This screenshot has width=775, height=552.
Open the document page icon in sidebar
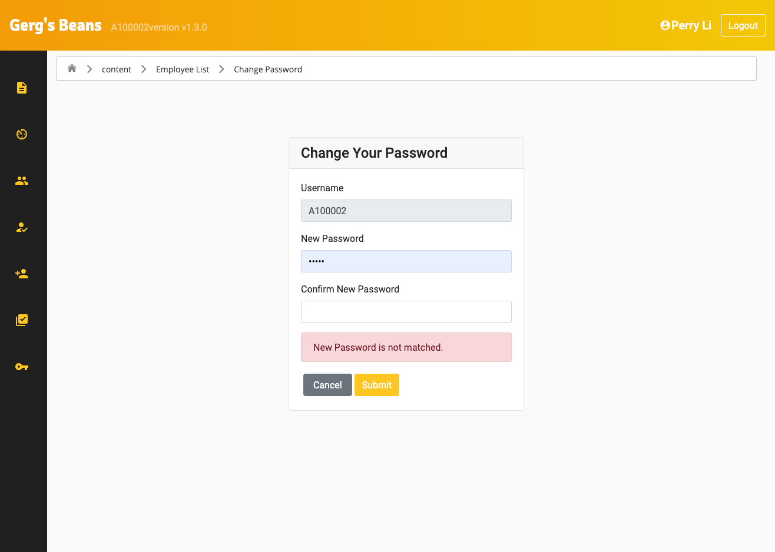tap(22, 88)
